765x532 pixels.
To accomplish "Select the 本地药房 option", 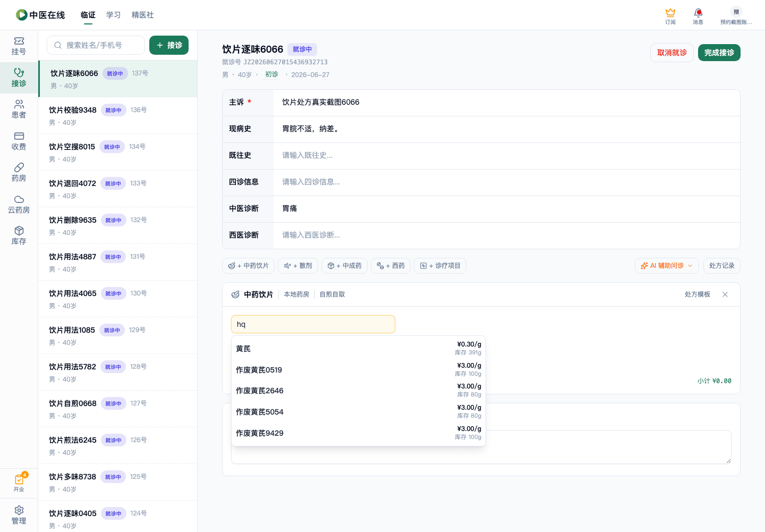I will (x=296, y=294).
